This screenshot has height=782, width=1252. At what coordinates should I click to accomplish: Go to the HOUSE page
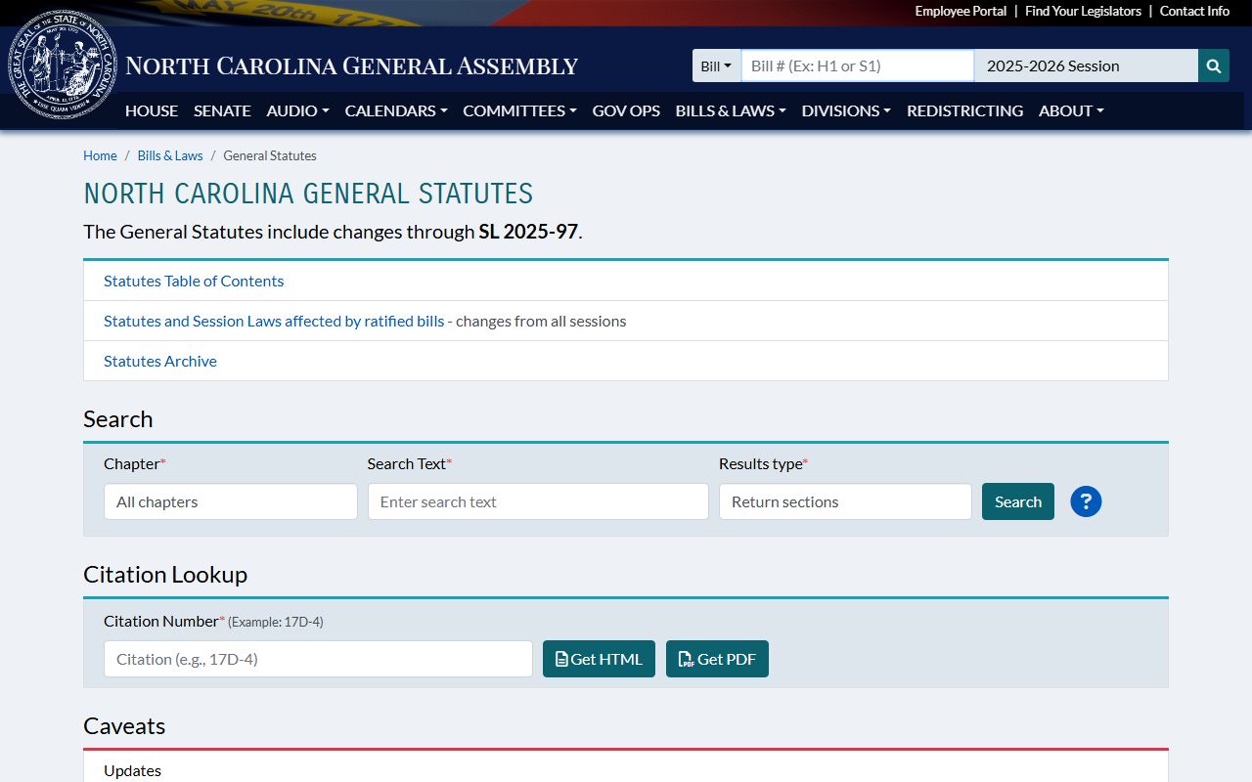pos(152,110)
